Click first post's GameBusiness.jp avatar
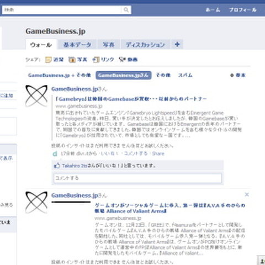The height and width of the screenshot is (265, 265). pos(36,96)
